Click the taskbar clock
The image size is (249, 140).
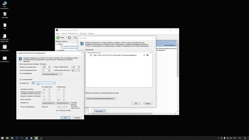[240, 138]
